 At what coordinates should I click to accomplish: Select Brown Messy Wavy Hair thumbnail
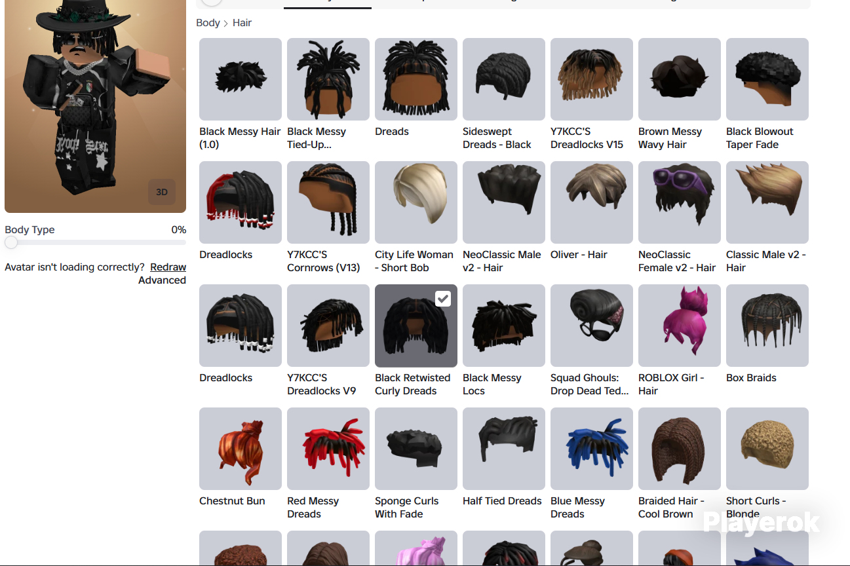[680, 79]
